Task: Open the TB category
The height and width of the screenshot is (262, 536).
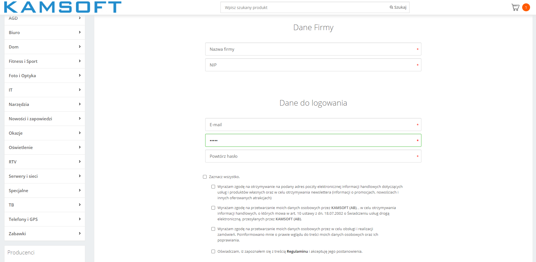Action: click(x=45, y=205)
